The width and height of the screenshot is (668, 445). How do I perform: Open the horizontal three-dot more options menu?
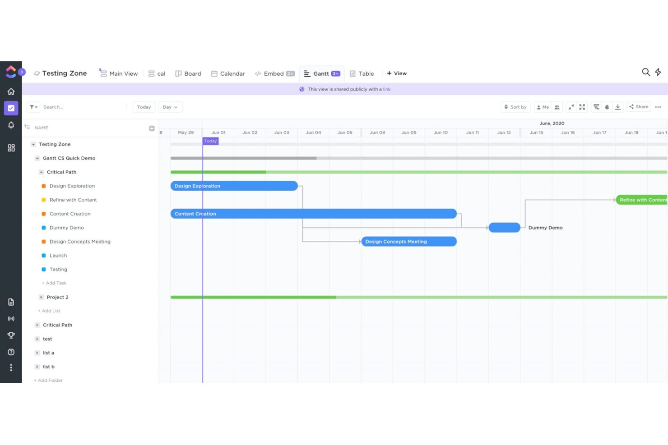pos(658,107)
